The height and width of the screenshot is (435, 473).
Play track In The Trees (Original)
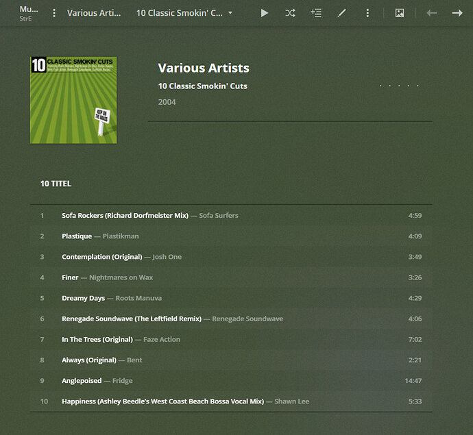coord(97,340)
